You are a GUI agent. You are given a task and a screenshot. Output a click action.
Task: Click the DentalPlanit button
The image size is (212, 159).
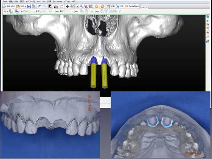[x=132, y=6]
